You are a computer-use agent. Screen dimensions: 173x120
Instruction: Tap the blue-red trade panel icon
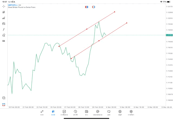pos(4,104)
